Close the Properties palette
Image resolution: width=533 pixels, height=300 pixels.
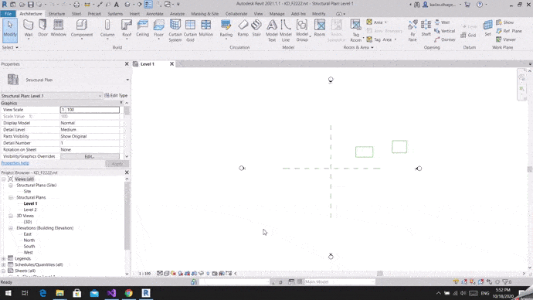pos(127,64)
